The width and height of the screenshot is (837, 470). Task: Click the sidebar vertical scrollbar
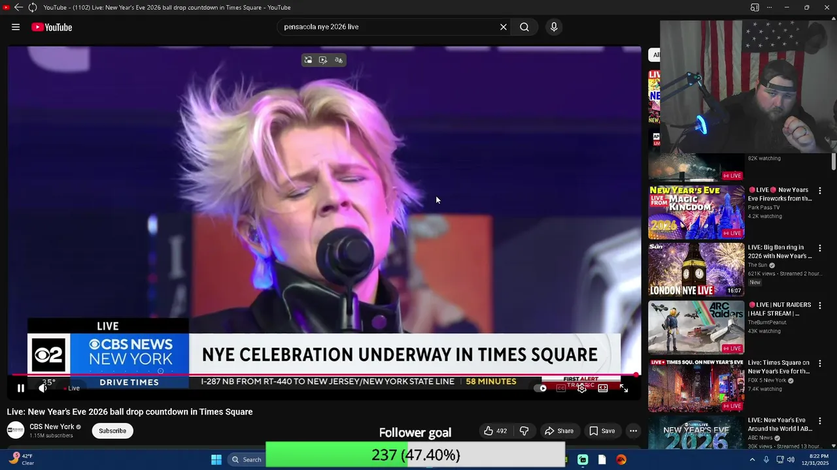point(833,161)
